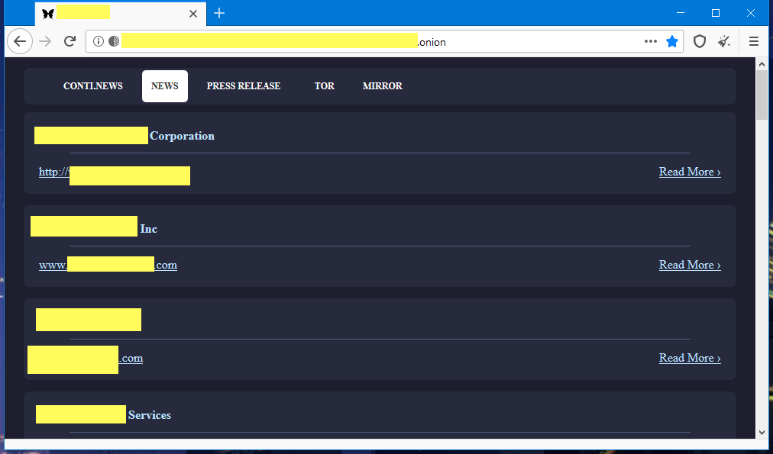
Task: Open the shield security level icon
Action: pyautogui.click(x=699, y=42)
